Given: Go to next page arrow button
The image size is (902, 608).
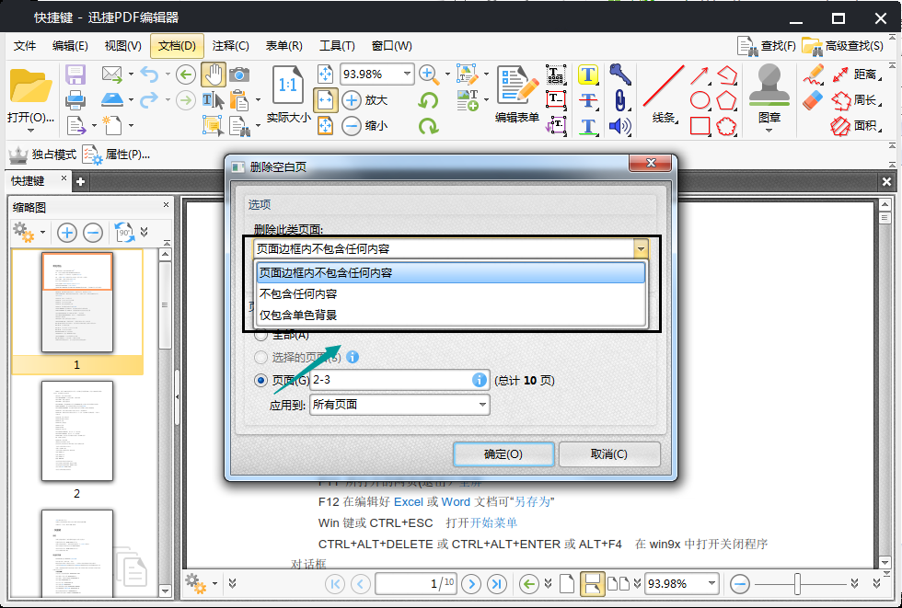Looking at the screenshot, I should click(x=471, y=584).
